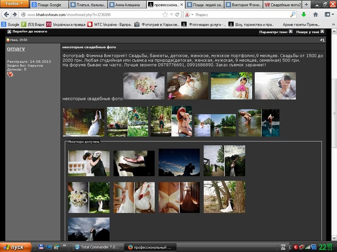Open Total Commander from the taskbar
This screenshot has height=252, width=337.
tap(98, 247)
